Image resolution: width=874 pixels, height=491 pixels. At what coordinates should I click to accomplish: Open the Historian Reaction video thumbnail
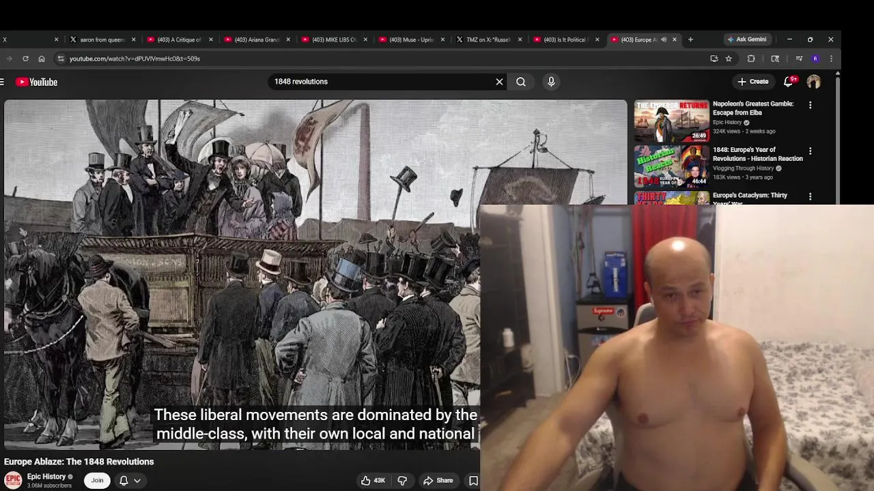click(672, 166)
